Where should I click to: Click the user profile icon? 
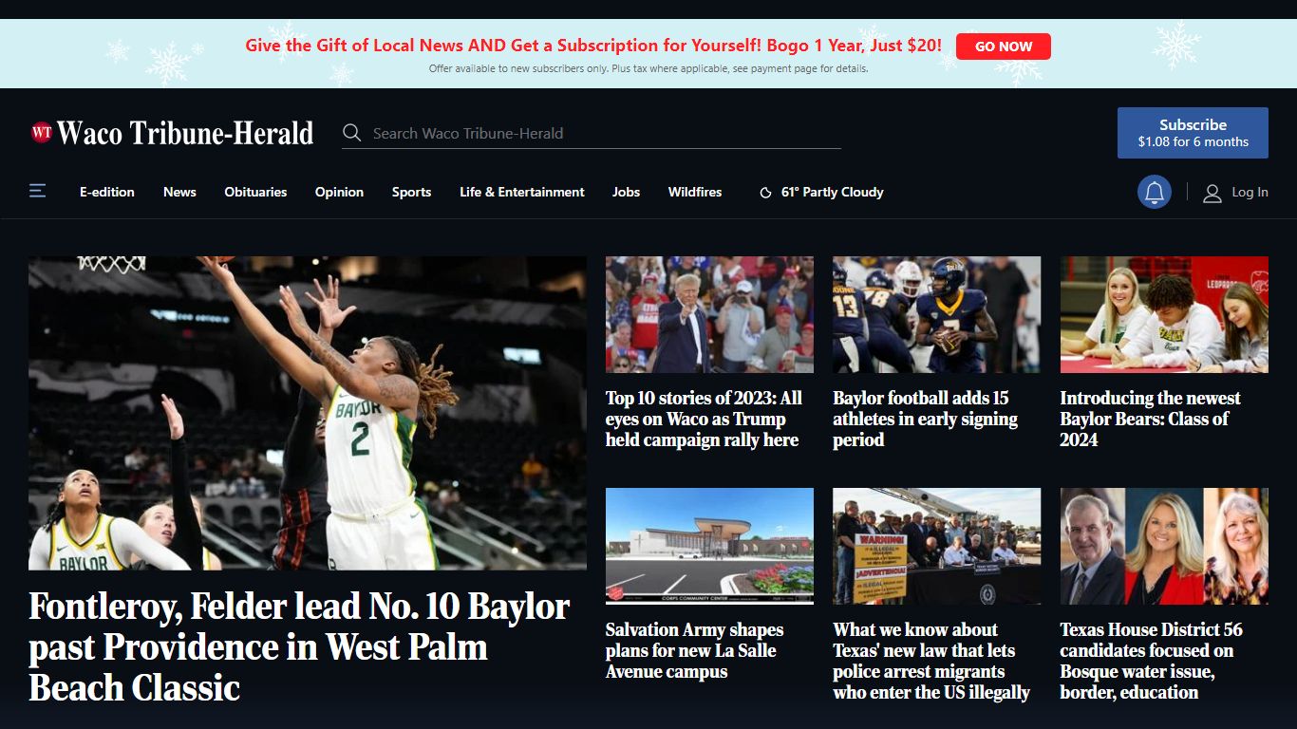click(x=1212, y=193)
